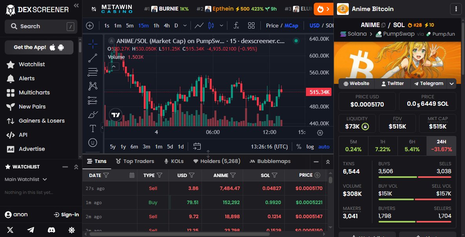Minimize the Watchlist panel
465x237 pixels.
click(x=65, y=167)
